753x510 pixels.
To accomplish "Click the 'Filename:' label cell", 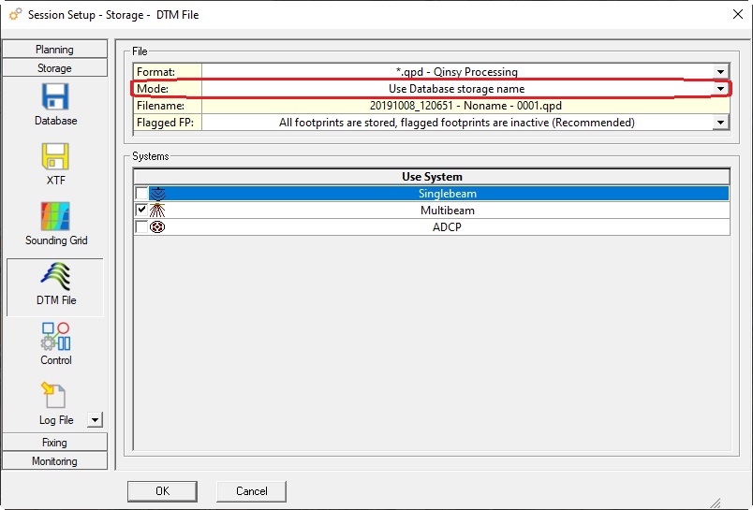I will tap(168, 106).
